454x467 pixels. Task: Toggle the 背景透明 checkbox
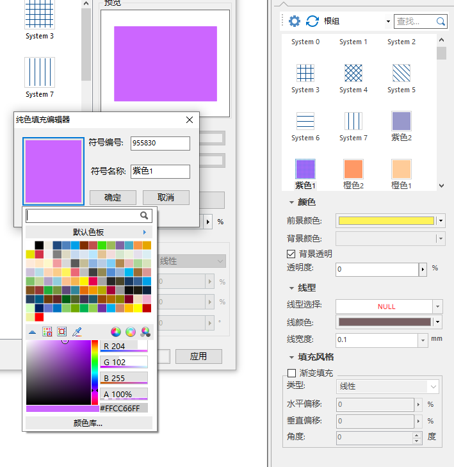click(291, 254)
